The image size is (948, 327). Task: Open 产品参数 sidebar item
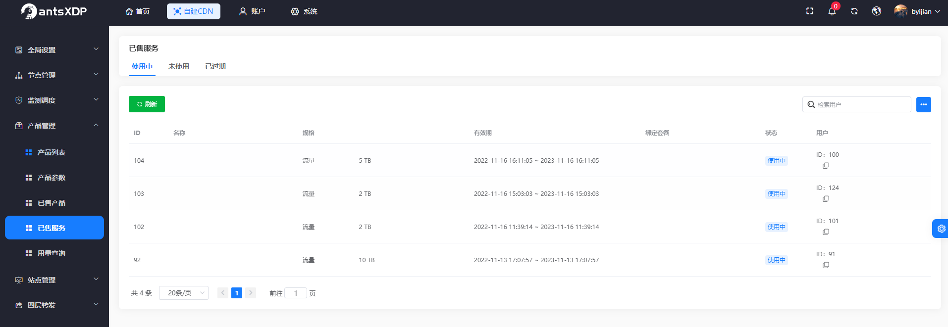[x=54, y=177]
